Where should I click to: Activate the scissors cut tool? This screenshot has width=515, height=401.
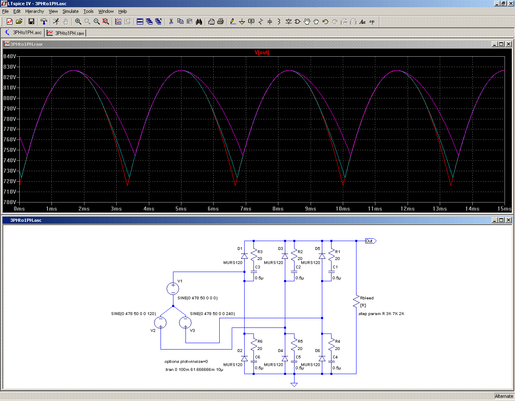coord(171,22)
